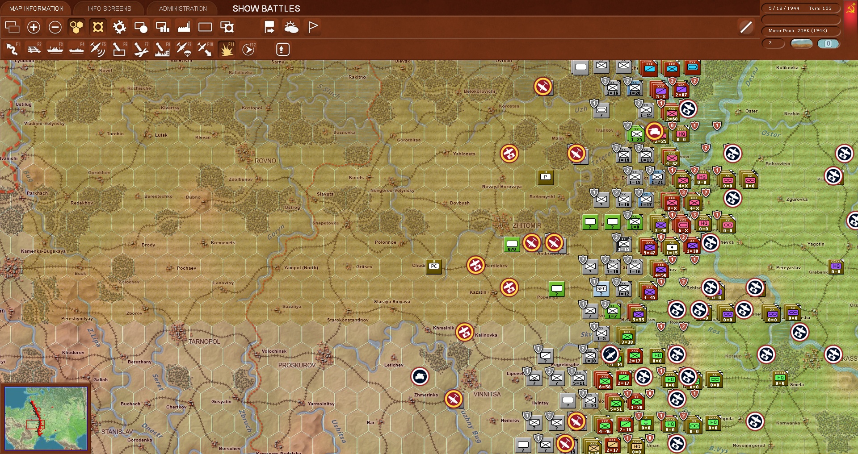
Task: Select the air battle marker near Zhmerinka
Action: (x=454, y=399)
